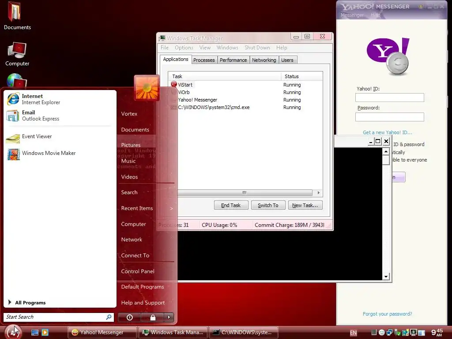Select the cmd.exe task row
Image resolution: width=452 pixels, height=339 pixels.
pyautogui.click(x=245, y=107)
